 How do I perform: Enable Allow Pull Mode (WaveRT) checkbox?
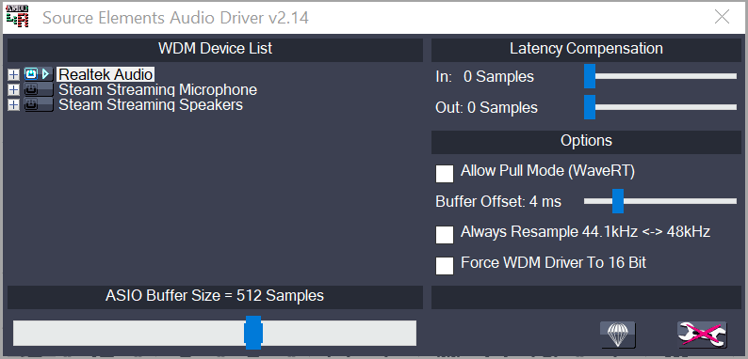pyautogui.click(x=445, y=174)
